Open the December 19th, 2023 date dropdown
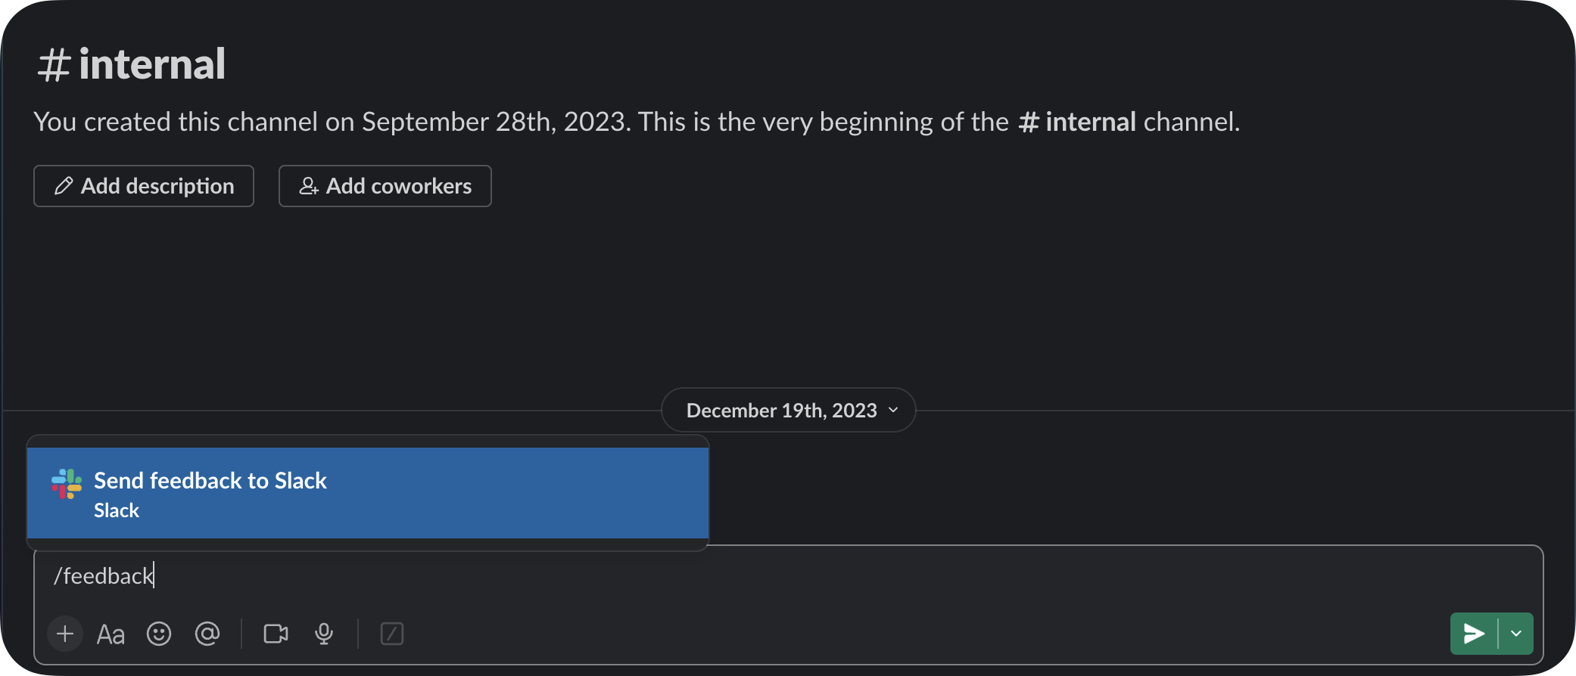 787,410
